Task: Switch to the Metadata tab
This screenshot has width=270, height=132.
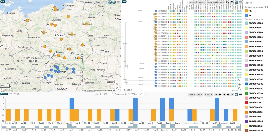Action: (x=12, y=94)
